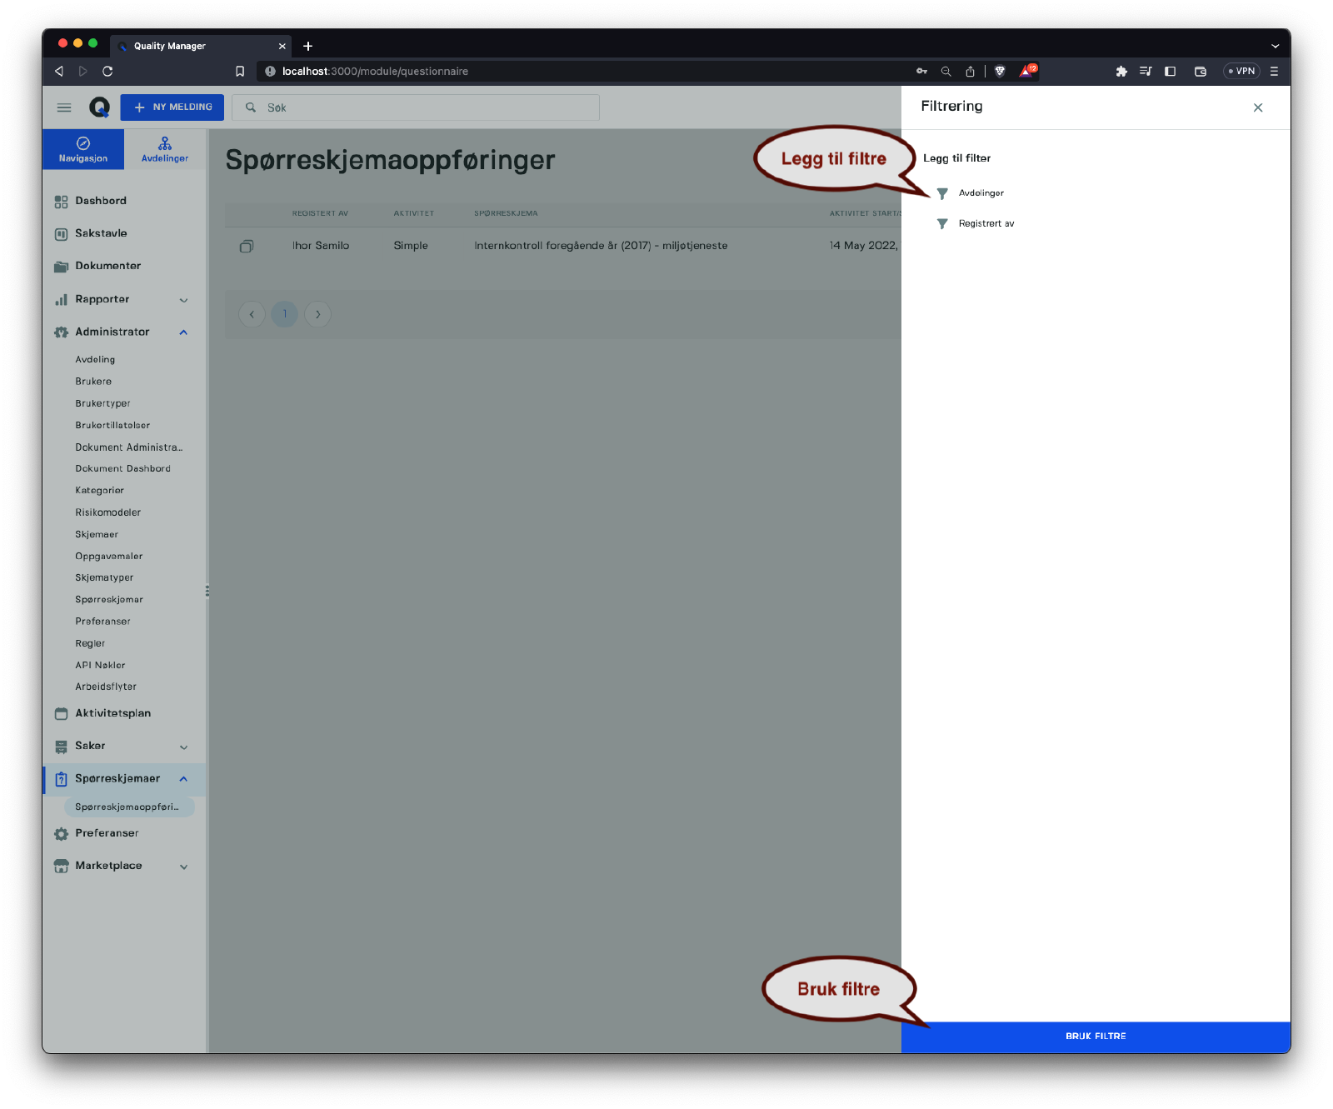This screenshot has width=1333, height=1109.
Task: Collapse the Administrator menu section
Action: pyautogui.click(x=183, y=332)
